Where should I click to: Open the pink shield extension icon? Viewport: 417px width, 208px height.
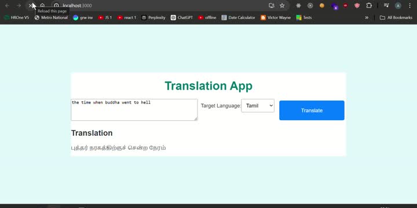click(357, 6)
